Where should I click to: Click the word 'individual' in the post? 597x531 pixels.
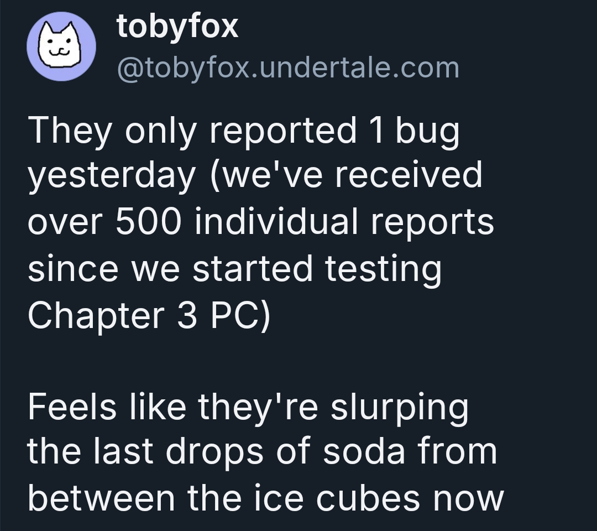click(x=277, y=222)
